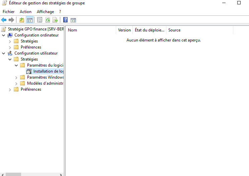Click the tree pane horizontal scrollbar thumb

13,174
